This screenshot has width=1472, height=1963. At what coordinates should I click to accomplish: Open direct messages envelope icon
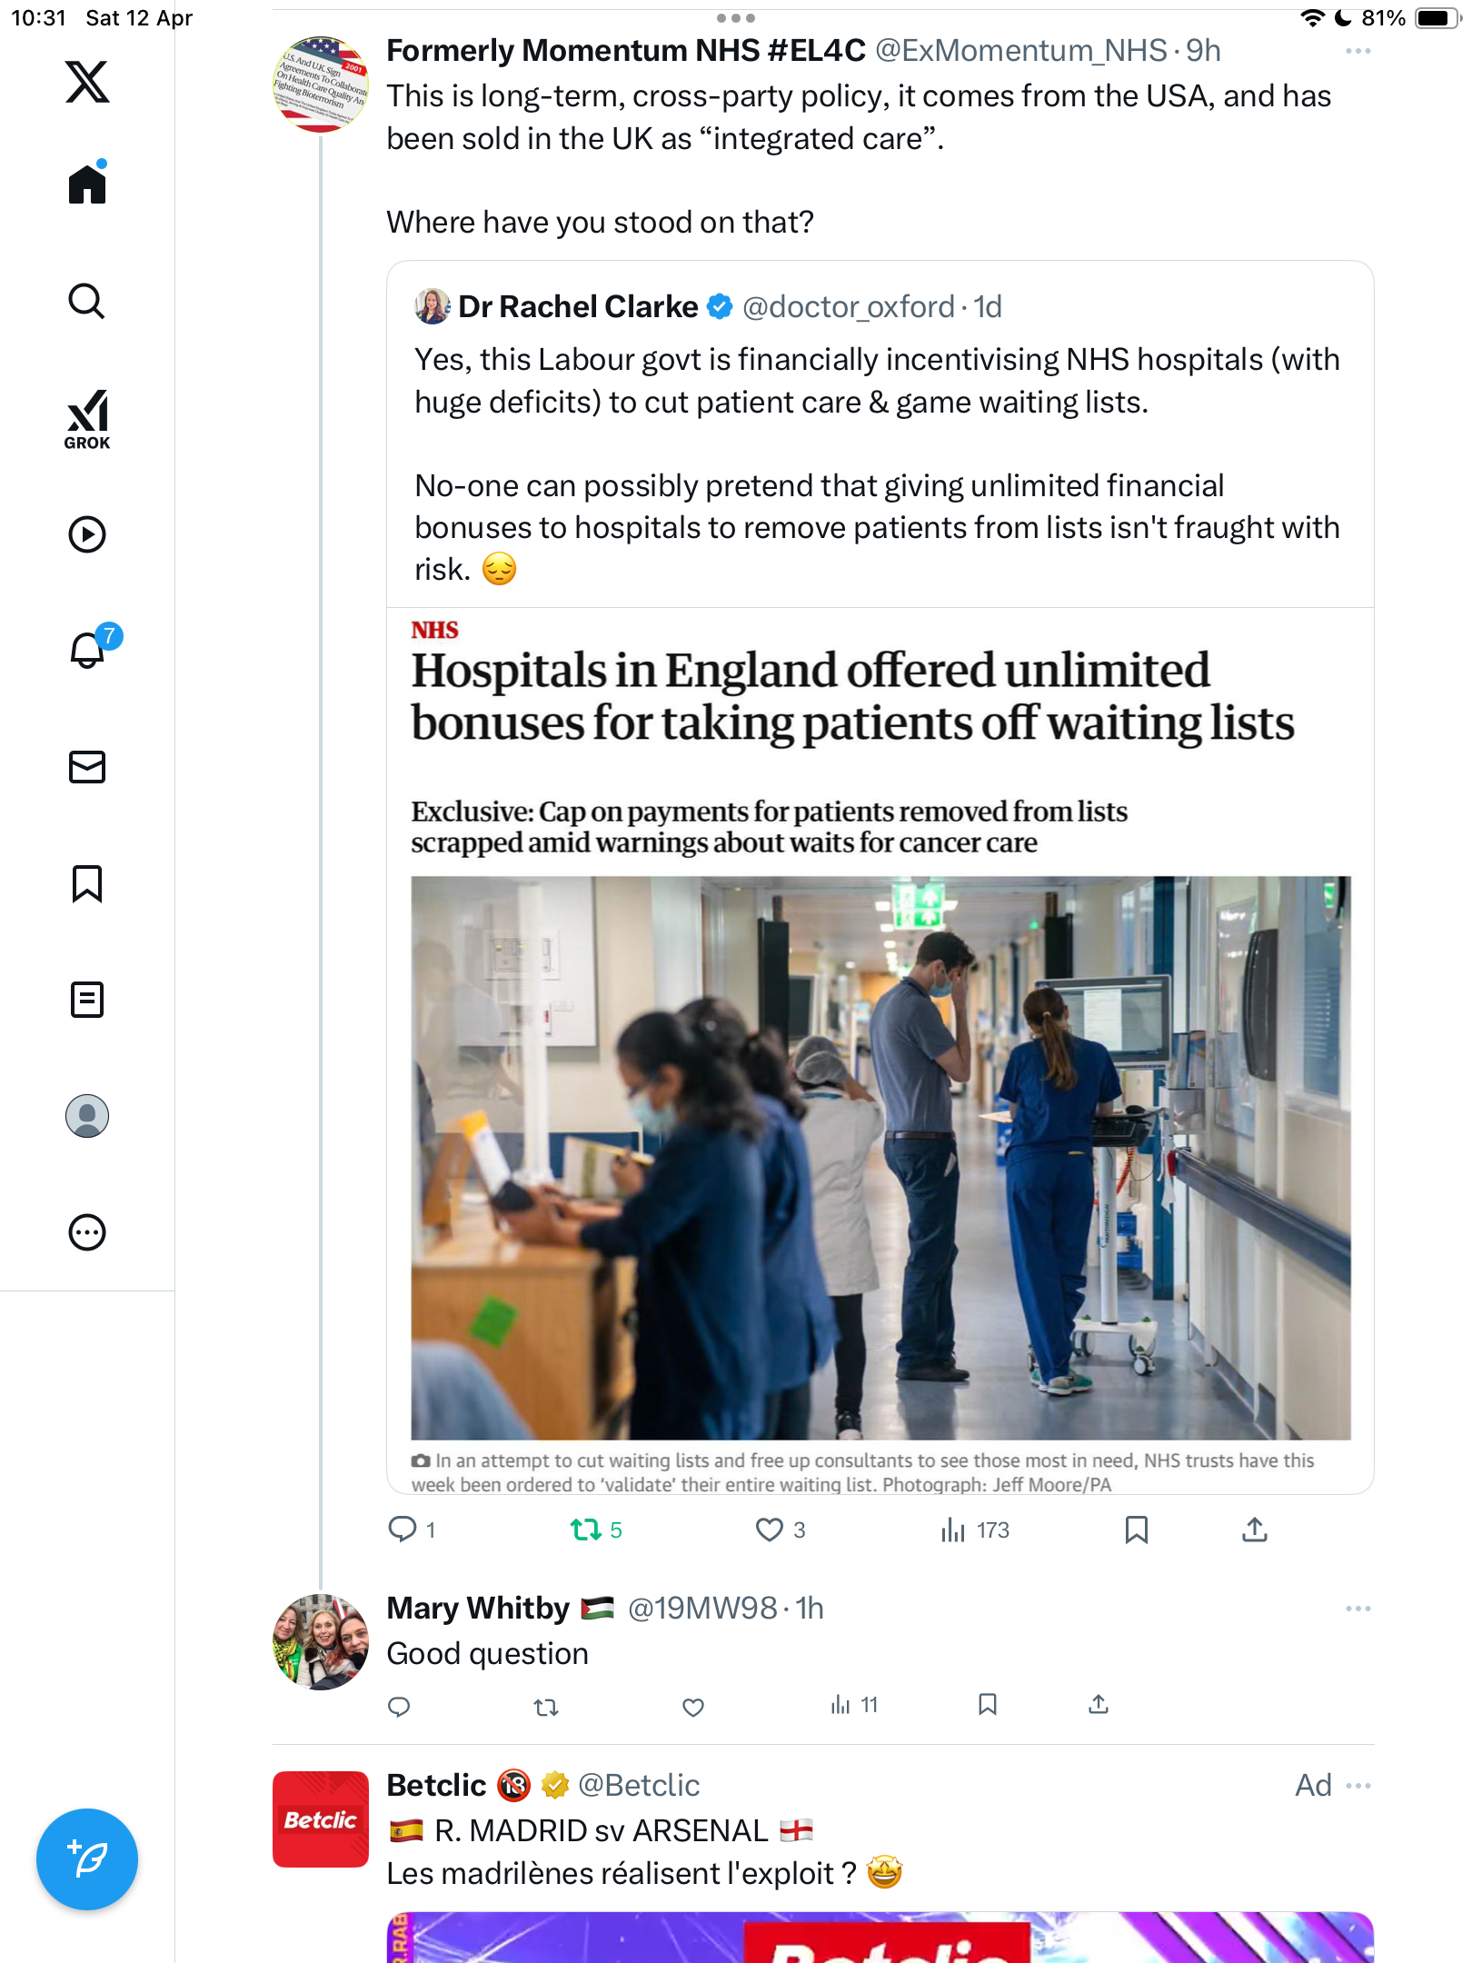point(87,767)
